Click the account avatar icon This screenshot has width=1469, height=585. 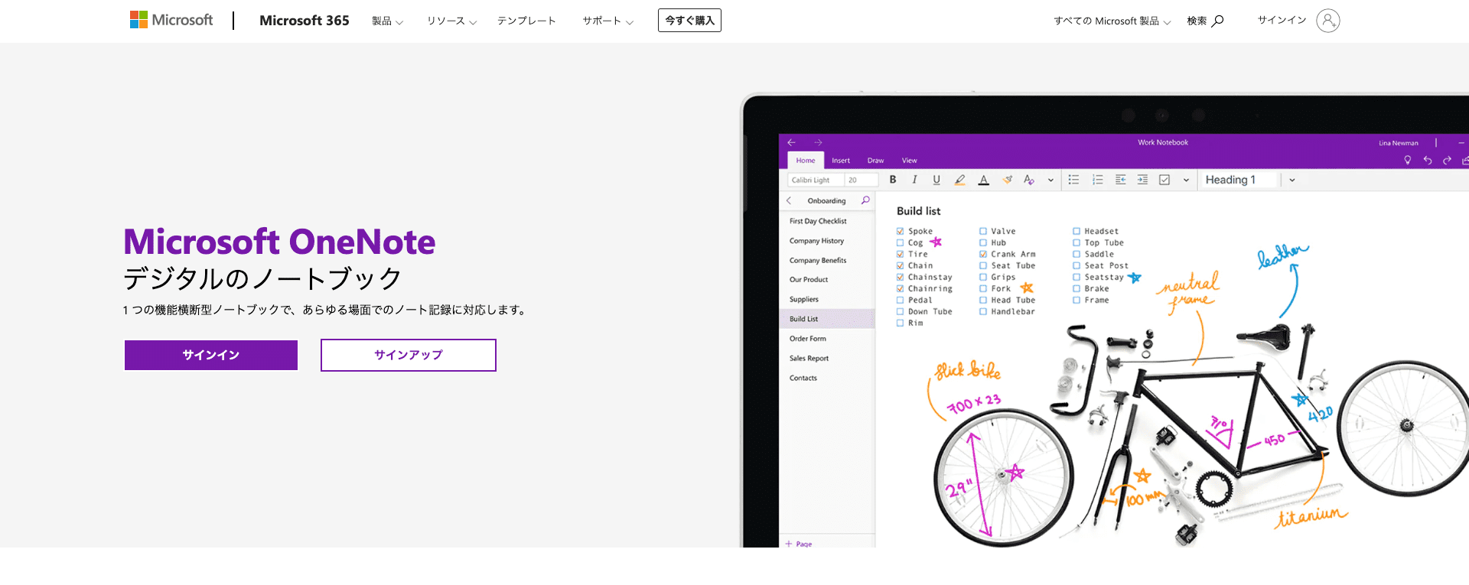[x=1328, y=21]
